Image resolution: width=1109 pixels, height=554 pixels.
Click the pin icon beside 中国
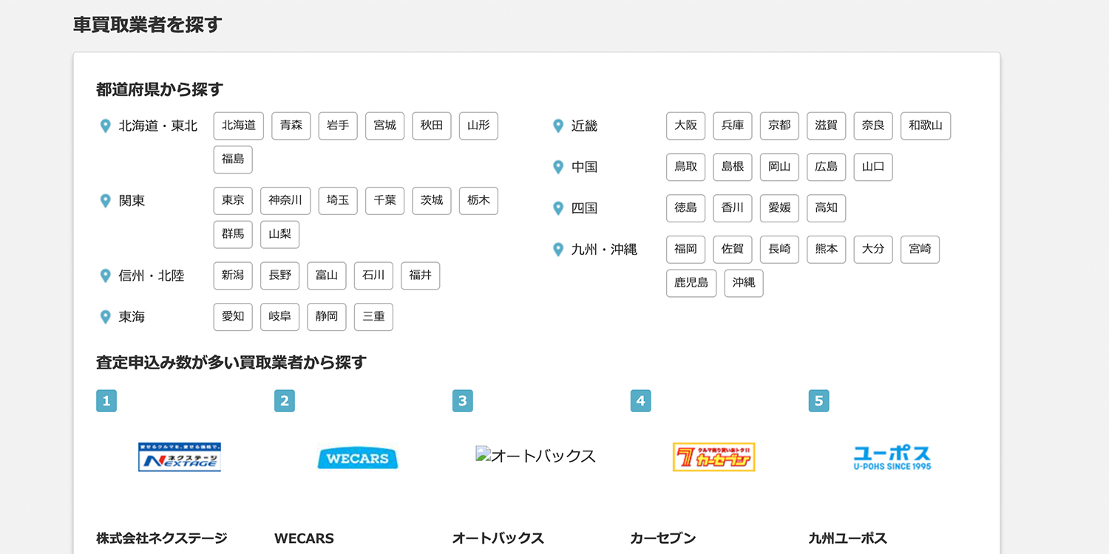coord(558,168)
